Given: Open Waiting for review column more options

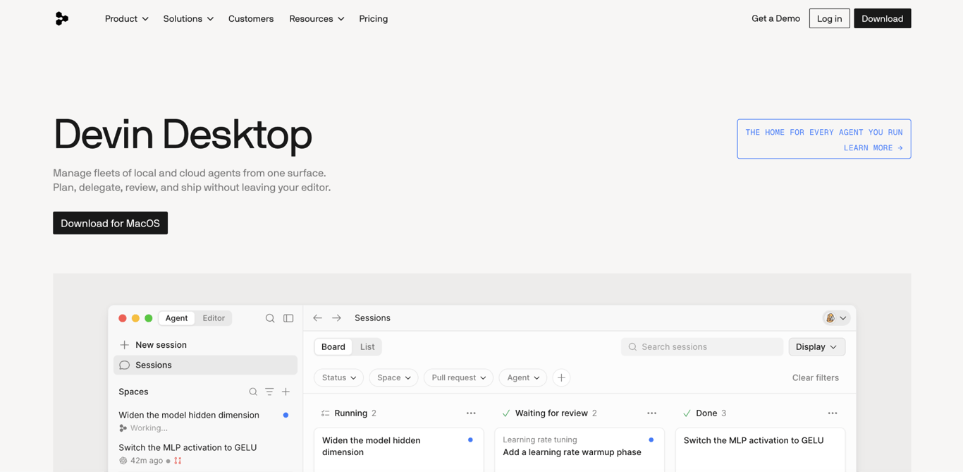Looking at the screenshot, I should coord(651,413).
